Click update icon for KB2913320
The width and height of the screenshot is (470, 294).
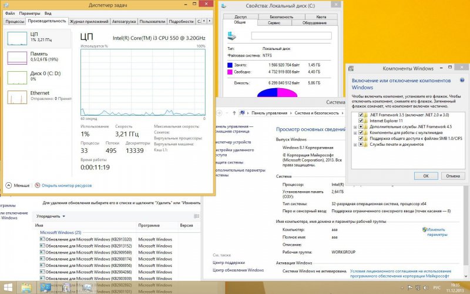pos(42,239)
